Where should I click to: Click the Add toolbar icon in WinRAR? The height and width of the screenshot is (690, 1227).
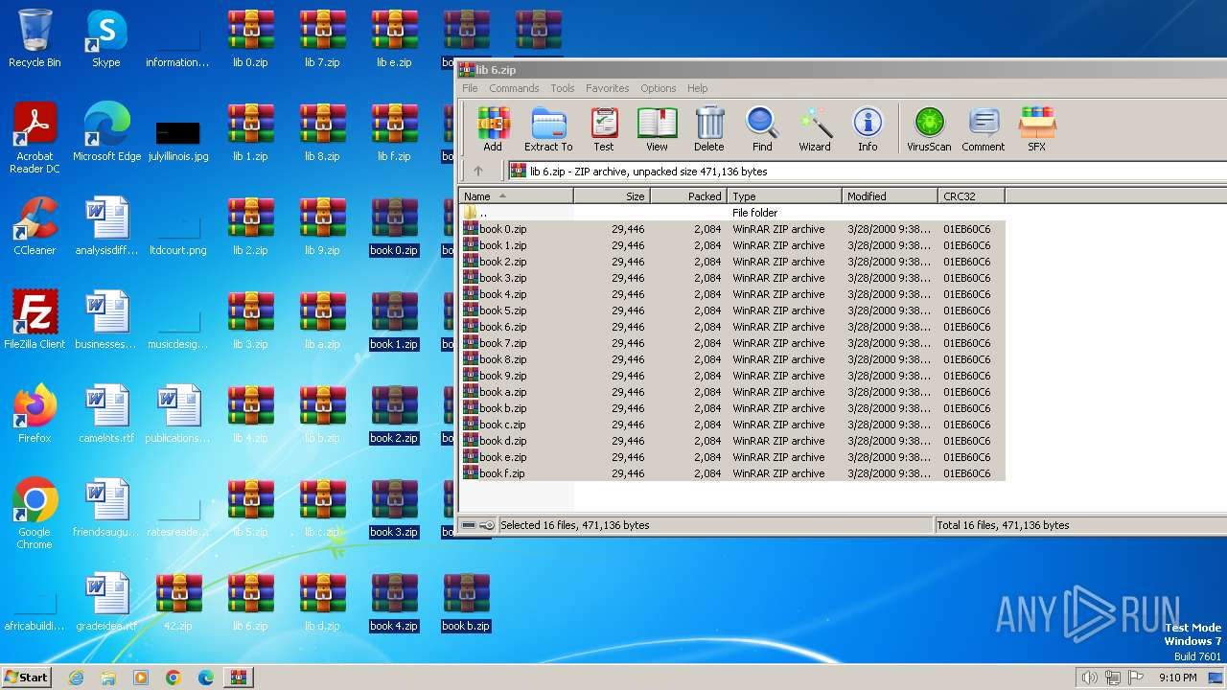[x=493, y=129]
